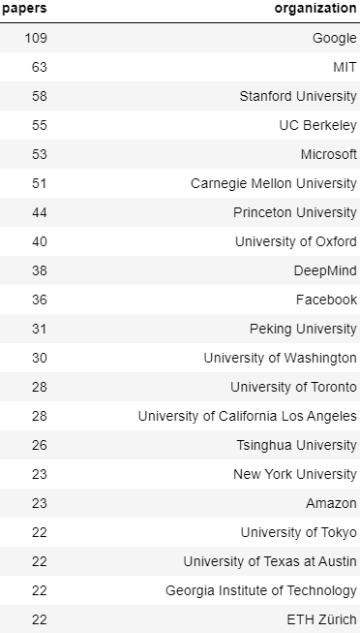The height and width of the screenshot is (633, 360).
Task: Select Carnegie Mellon University row
Action: (x=180, y=183)
